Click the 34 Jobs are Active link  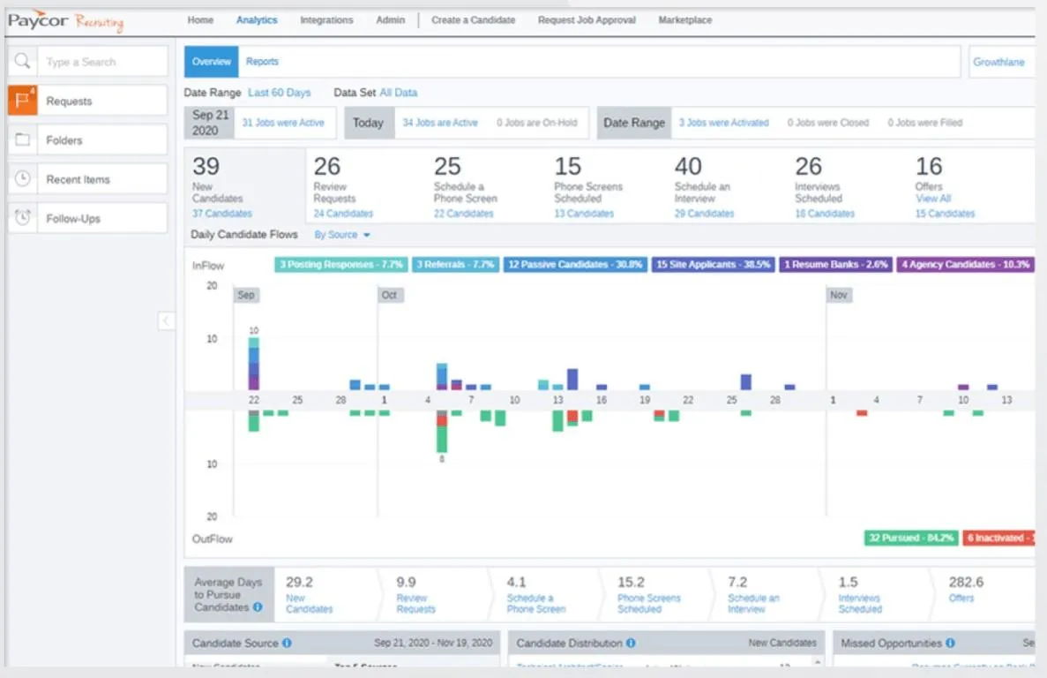pos(440,122)
